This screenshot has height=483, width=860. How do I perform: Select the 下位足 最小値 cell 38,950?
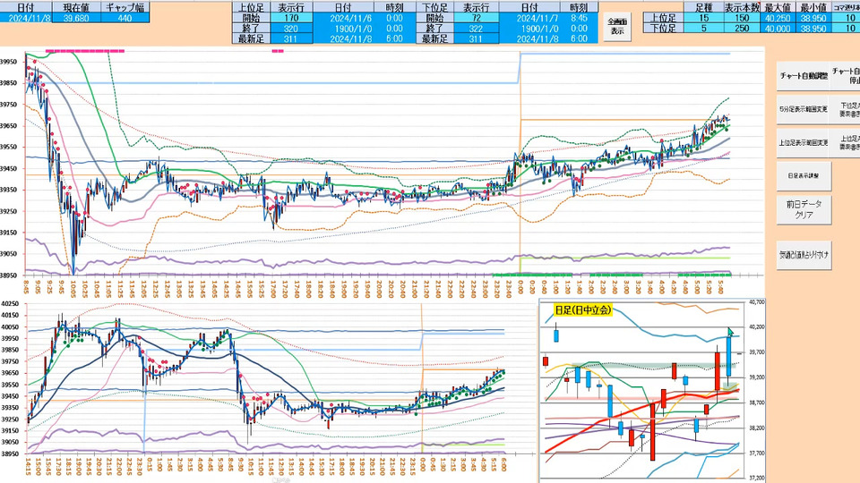[813, 29]
